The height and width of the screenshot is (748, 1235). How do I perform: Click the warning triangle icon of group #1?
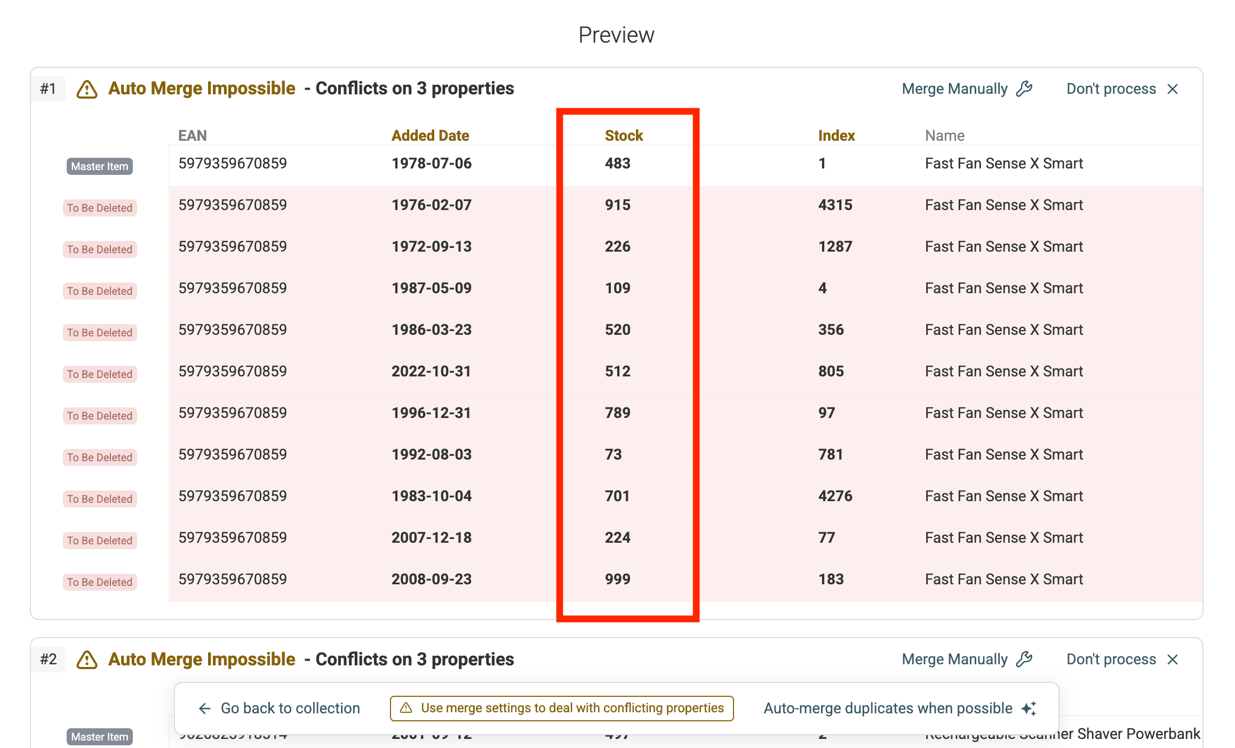(x=87, y=89)
